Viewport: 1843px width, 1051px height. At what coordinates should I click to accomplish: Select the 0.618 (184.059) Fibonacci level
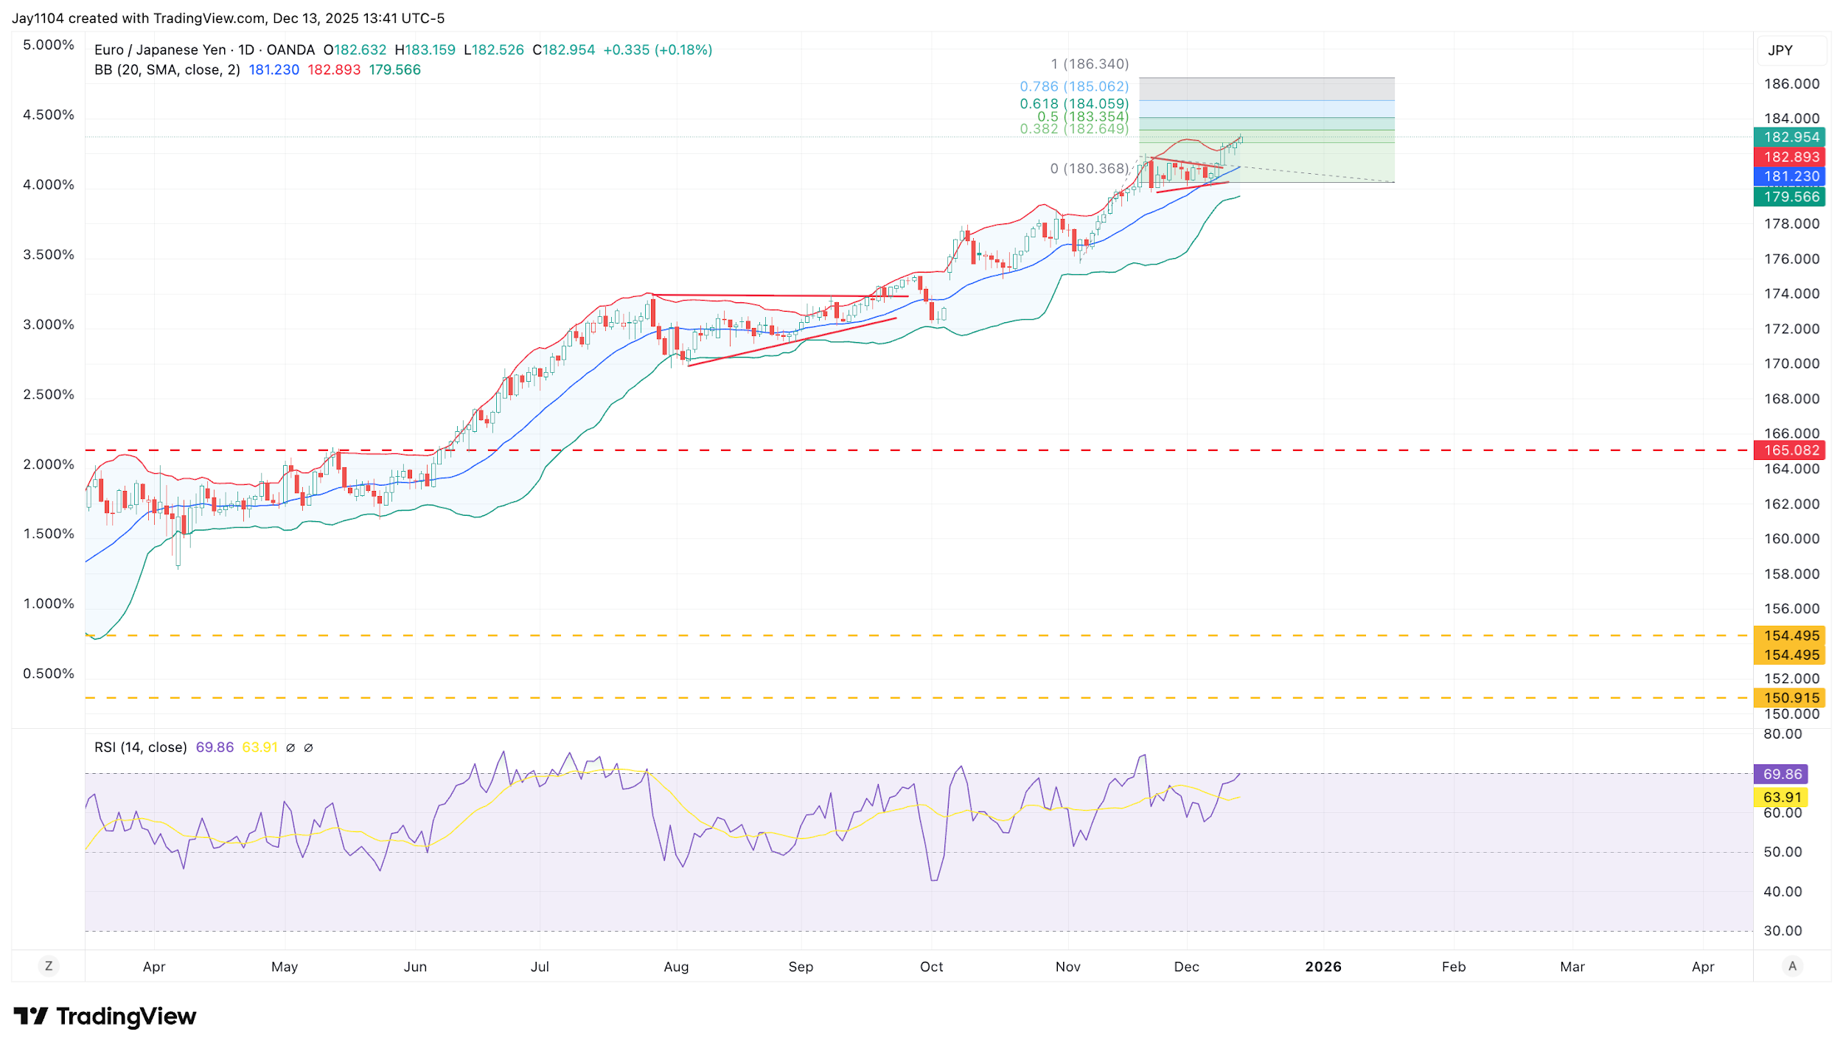click(x=1073, y=104)
